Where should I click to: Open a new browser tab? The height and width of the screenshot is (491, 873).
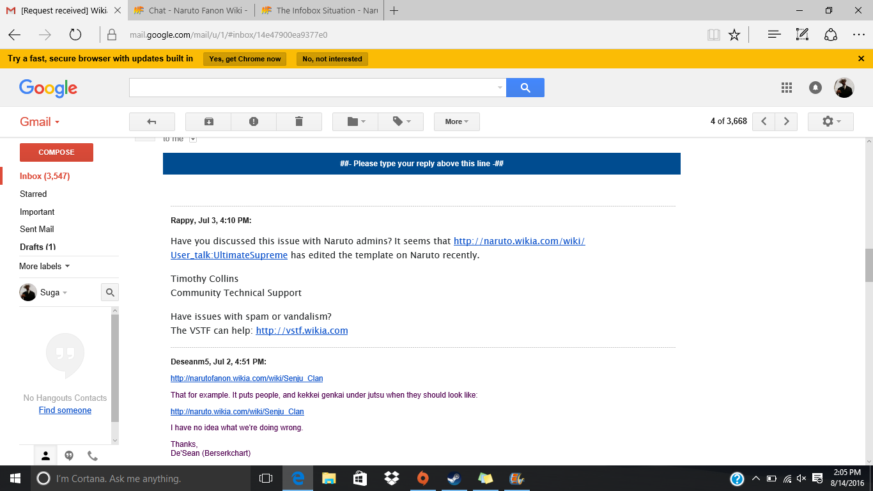(394, 10)
